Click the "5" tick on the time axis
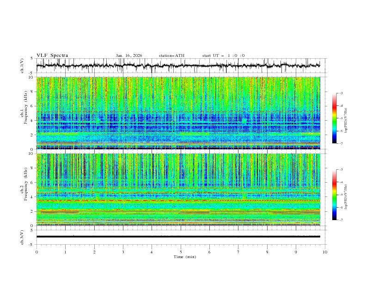The width and height of the screenshot is (366, 283). [x=181, y=252]
